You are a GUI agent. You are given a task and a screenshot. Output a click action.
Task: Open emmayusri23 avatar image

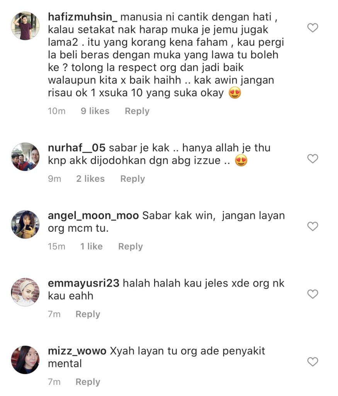coord(25,292)
